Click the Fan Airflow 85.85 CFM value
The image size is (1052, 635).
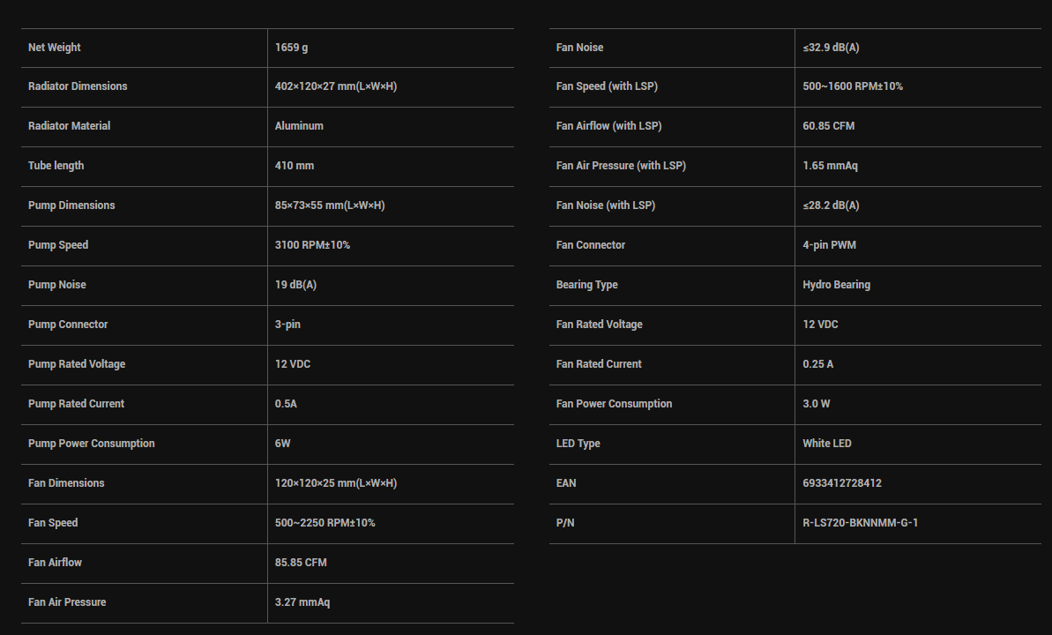pyautogui.click(x=301, y=563)
